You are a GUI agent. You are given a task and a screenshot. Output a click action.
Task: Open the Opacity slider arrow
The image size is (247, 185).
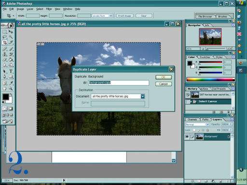(x=231, y=124)
